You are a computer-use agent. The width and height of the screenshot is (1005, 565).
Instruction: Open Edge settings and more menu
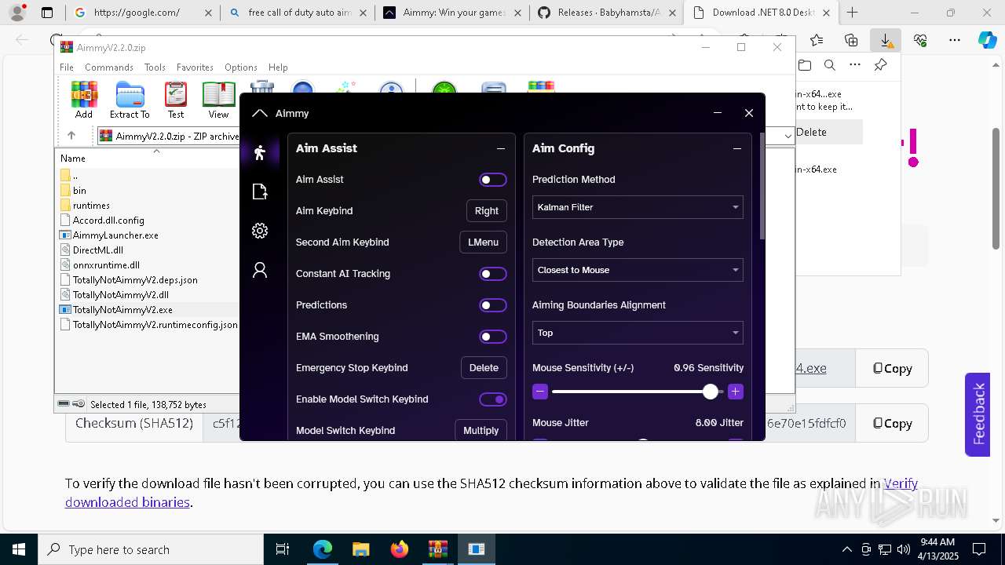point(955,40)
